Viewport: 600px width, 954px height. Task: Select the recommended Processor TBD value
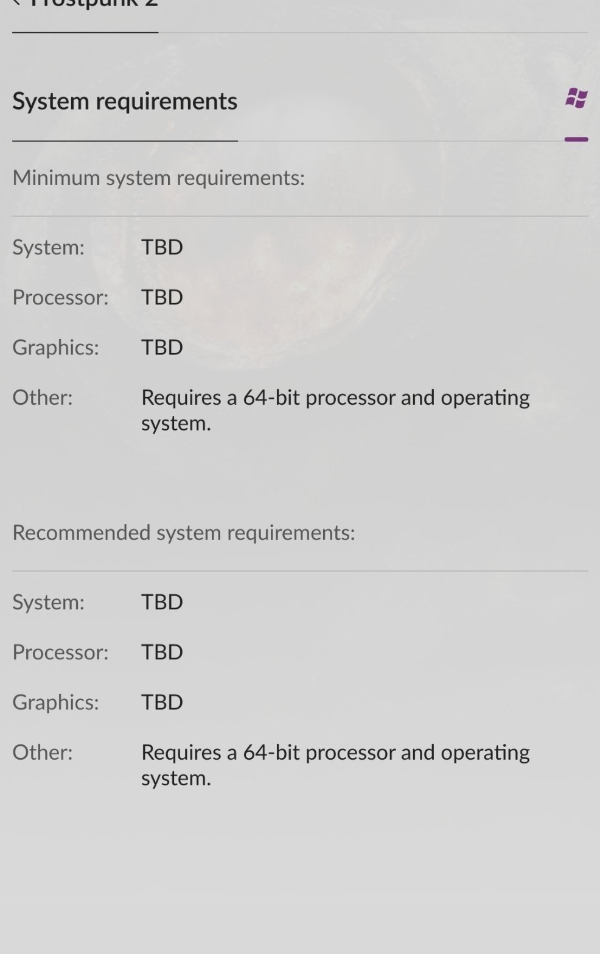point(162,652)
